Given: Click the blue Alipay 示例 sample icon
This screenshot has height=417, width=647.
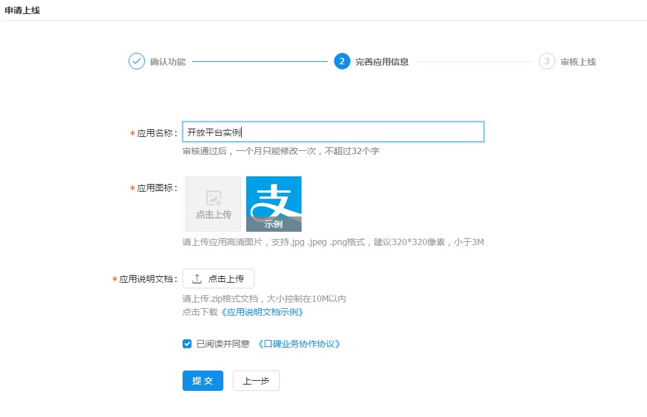Looking at the screenshot, I should point(274,201).
